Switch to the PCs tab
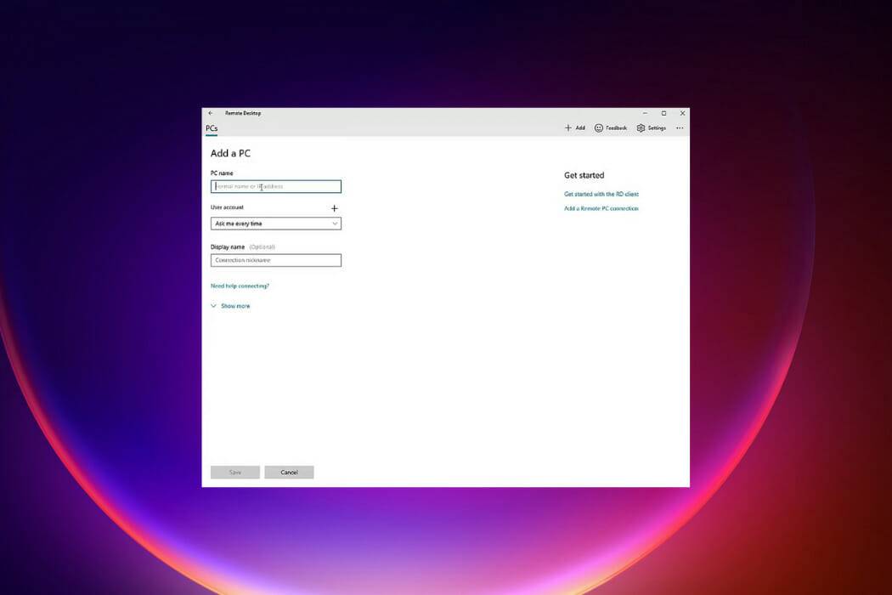This screenshot has width=892, height=595. [x=211, y=127]
